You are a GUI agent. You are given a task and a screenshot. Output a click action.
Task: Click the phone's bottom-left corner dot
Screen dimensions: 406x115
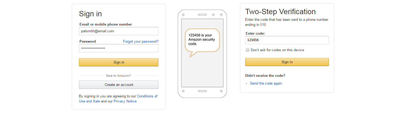pos(183,91)
